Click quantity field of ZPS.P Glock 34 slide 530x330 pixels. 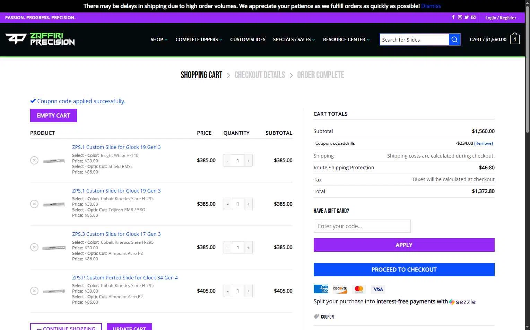238,291
